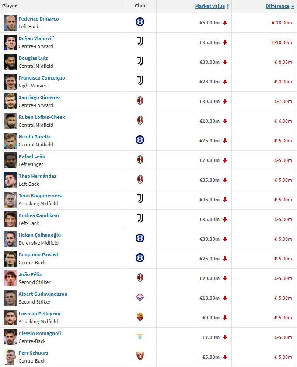The image size is (297, 367).
Task: Click Fiorentina crest beside Albert Gudmundsson
Action: pos(140,298)
